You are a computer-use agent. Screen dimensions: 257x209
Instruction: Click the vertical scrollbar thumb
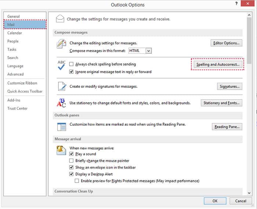pyautogui.click(x=249, y=41)
